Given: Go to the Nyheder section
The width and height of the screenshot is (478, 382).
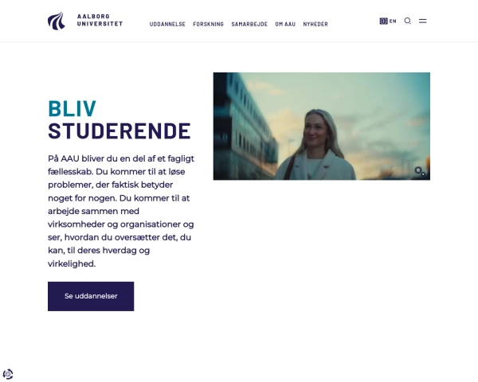Looking at the screenshot, I should point(315,24).
